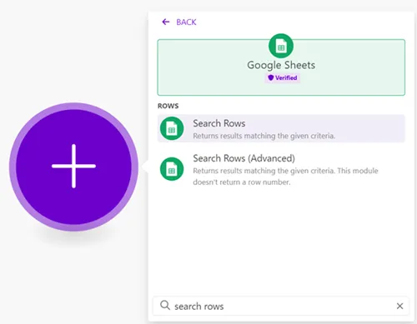Click the Search Rows (Advanced) module icon
Viewport: 417px width, 324px height.
172,169
